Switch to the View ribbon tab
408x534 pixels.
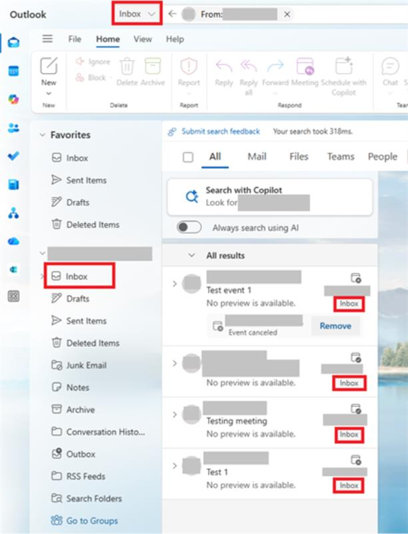[x=143, y=39]
